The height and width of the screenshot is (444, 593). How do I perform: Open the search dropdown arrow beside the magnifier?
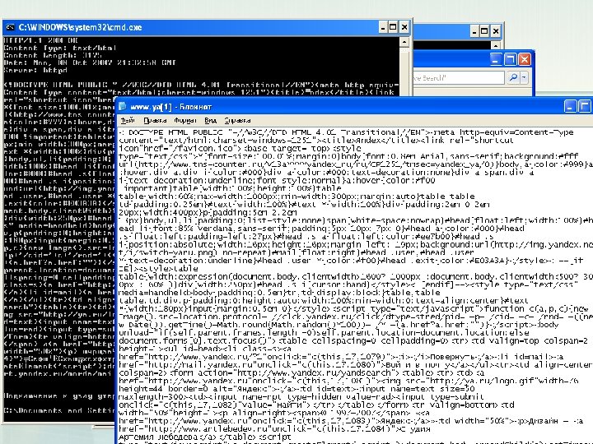524,77
